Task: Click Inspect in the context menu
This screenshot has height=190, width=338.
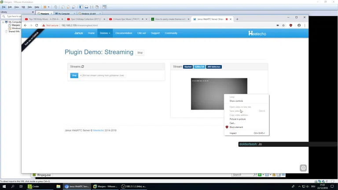Action: coord(233,133)
